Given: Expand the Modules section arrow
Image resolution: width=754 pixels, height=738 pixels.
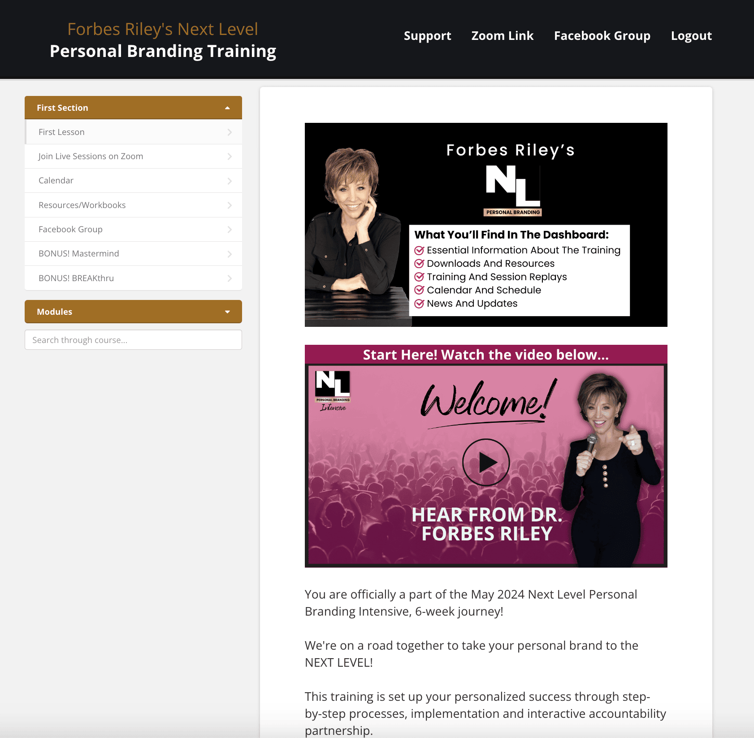Looking at the screenshot, I should (x=227, y=312).
